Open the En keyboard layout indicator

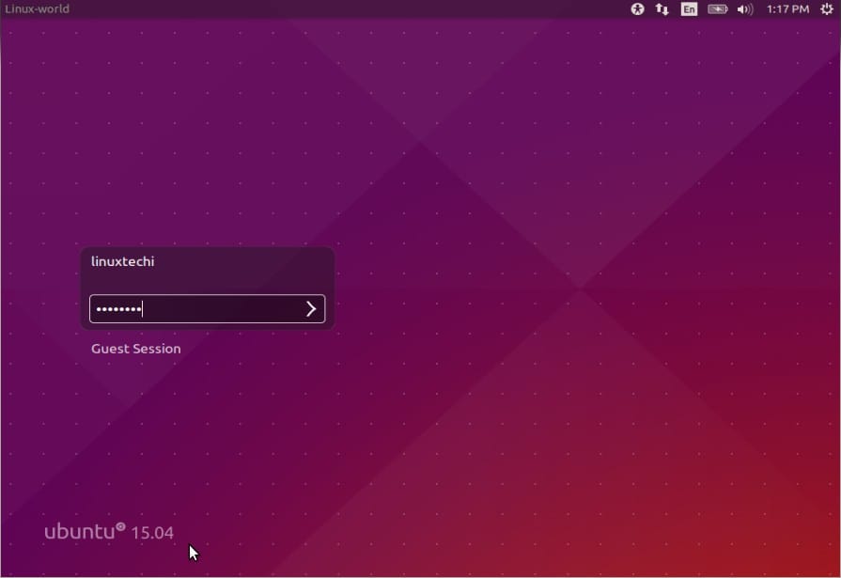point(689,9)
